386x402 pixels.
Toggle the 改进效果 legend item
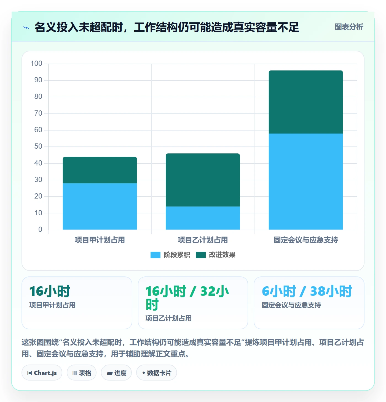pyautogui.click(x=216, y=255)
